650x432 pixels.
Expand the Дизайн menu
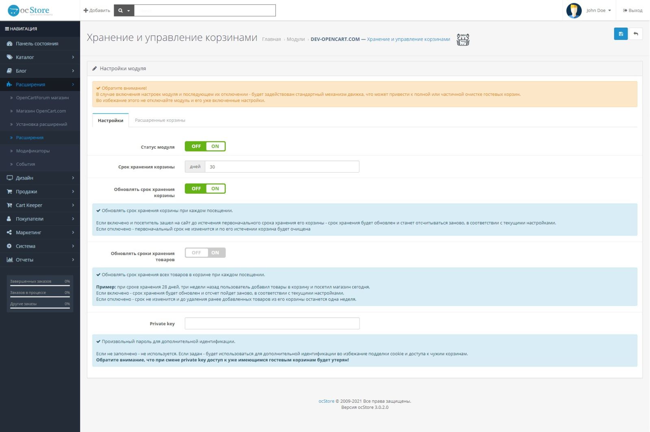[x=40, y=178]
